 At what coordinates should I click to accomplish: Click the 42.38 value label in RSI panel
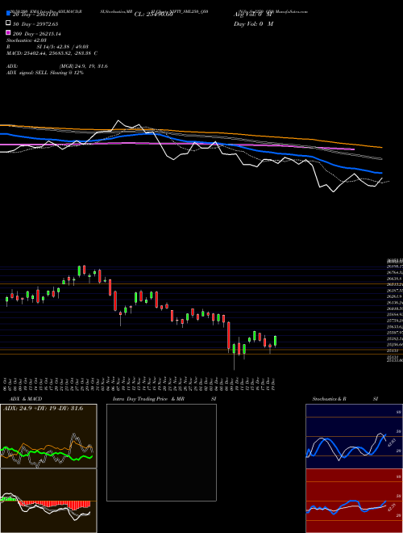pos(391,507)
